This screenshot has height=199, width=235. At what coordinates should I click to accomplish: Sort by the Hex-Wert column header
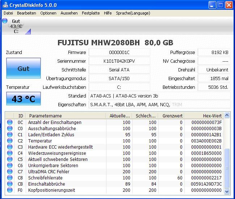click(x=204, y=116)
